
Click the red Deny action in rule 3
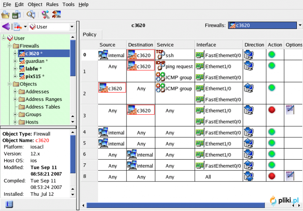click(x=272, y=110)
